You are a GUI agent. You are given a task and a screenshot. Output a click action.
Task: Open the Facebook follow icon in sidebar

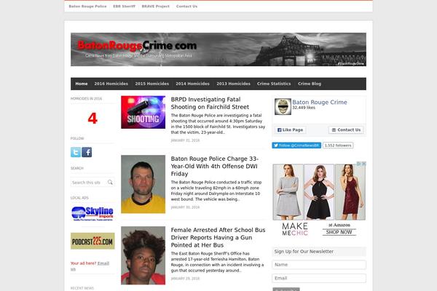[87, 152]
